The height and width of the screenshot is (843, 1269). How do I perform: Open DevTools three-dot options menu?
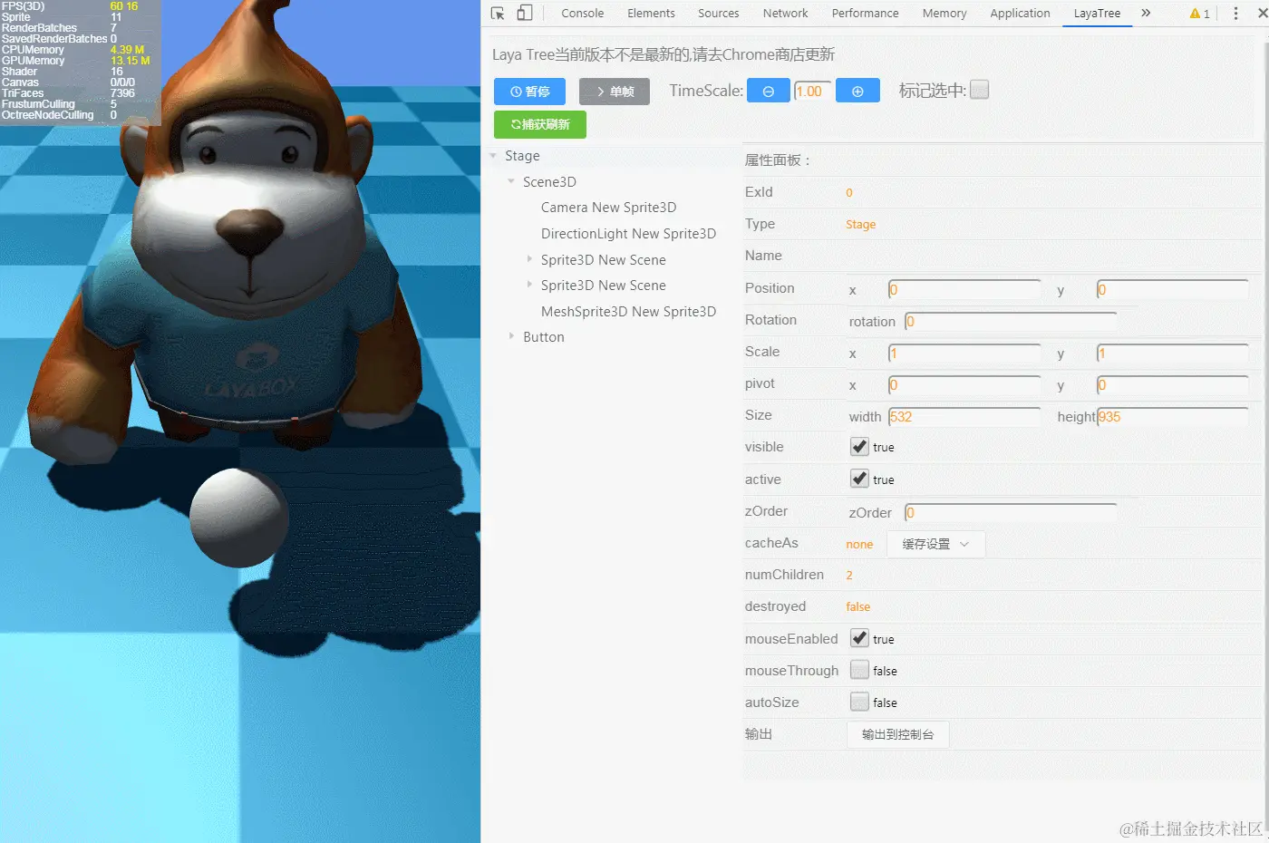(1235, 13)
